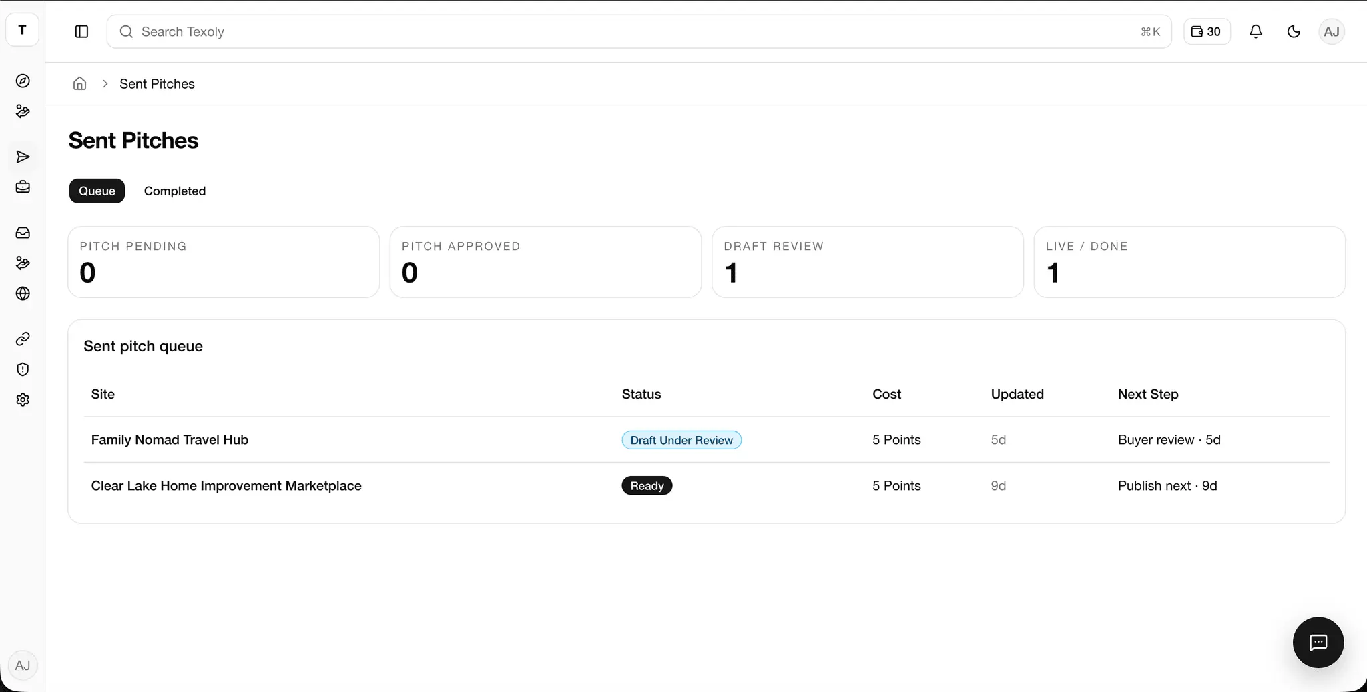Screen dimensions: 1367x692
Task: Click the 5 Points cost for Family Nomad
Action: pos(896,439)
